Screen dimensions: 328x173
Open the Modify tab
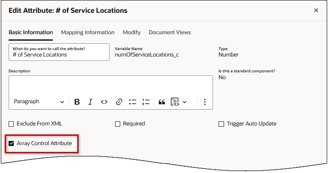[x=131, y=33]
